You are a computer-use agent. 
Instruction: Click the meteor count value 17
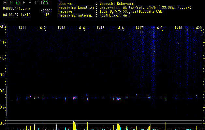point(47,15)
